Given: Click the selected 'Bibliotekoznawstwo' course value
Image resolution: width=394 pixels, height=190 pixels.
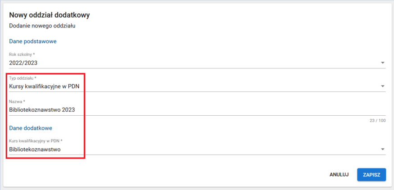Looking at the screenshot, I should (35, 149).
